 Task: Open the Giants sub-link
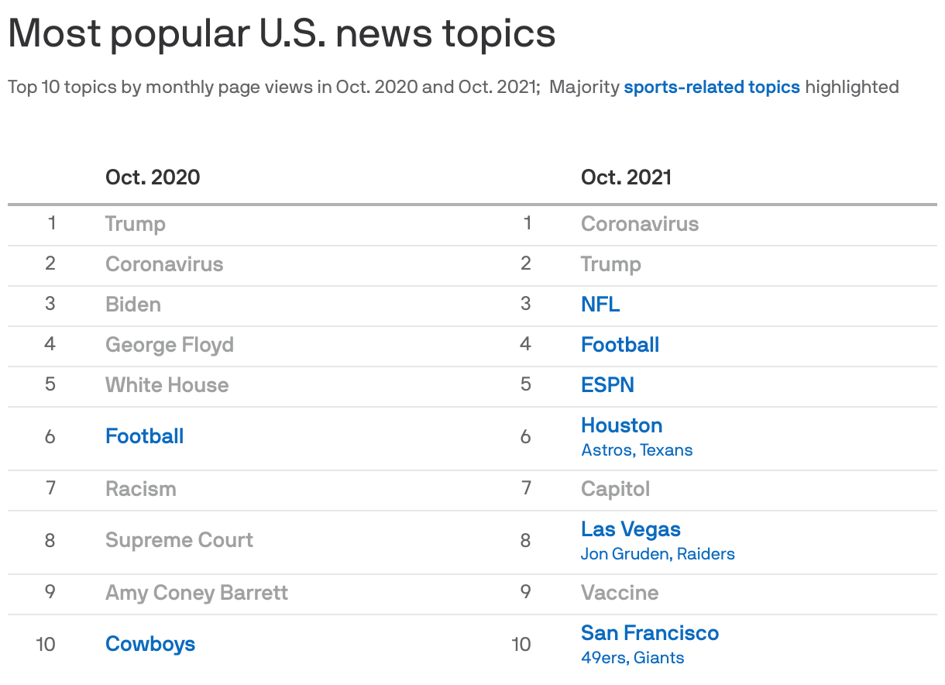(x=658, y=657)
